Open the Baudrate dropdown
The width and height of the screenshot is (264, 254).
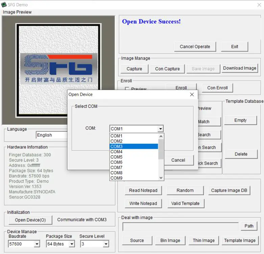tap(37, 244)
